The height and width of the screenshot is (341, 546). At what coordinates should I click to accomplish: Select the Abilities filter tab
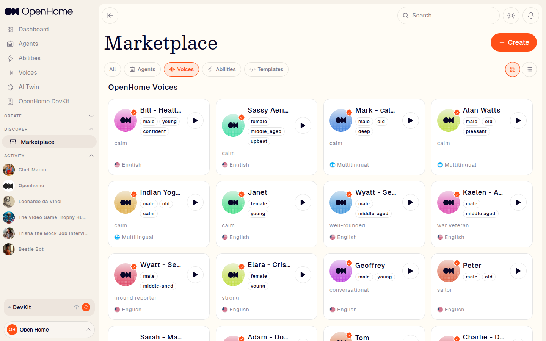(221, 69)
